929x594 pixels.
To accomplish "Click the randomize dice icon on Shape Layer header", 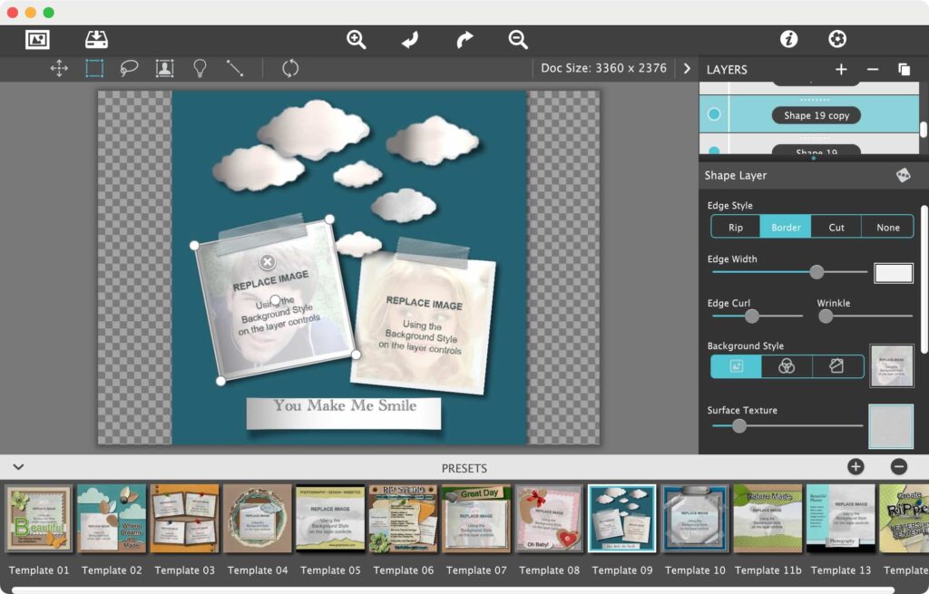I will (x=905, y=174).
